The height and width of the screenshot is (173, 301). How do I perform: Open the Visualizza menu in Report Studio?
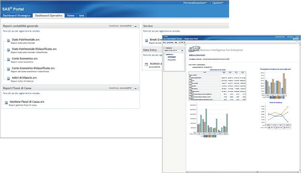170,42
